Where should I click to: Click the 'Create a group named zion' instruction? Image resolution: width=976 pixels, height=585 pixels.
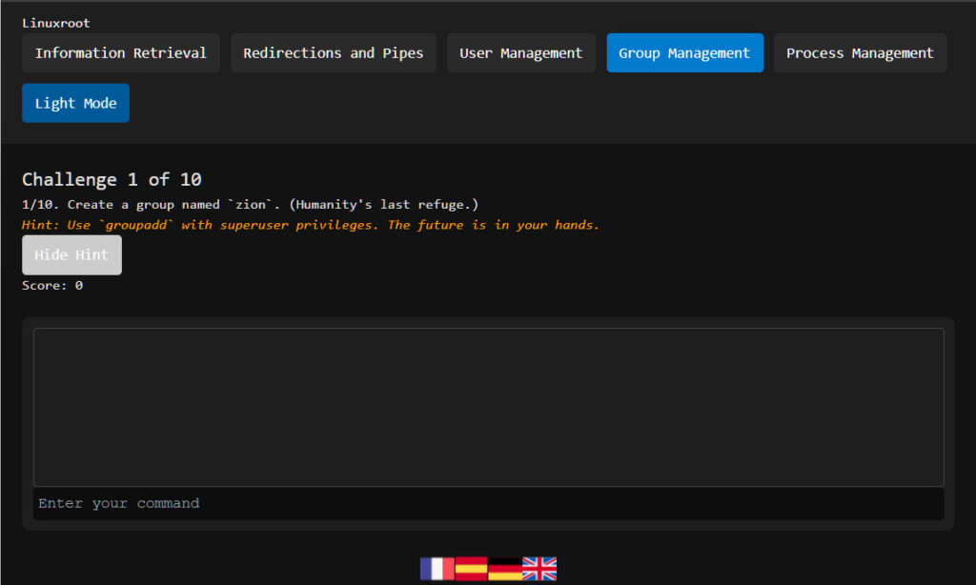coord(251,205)
